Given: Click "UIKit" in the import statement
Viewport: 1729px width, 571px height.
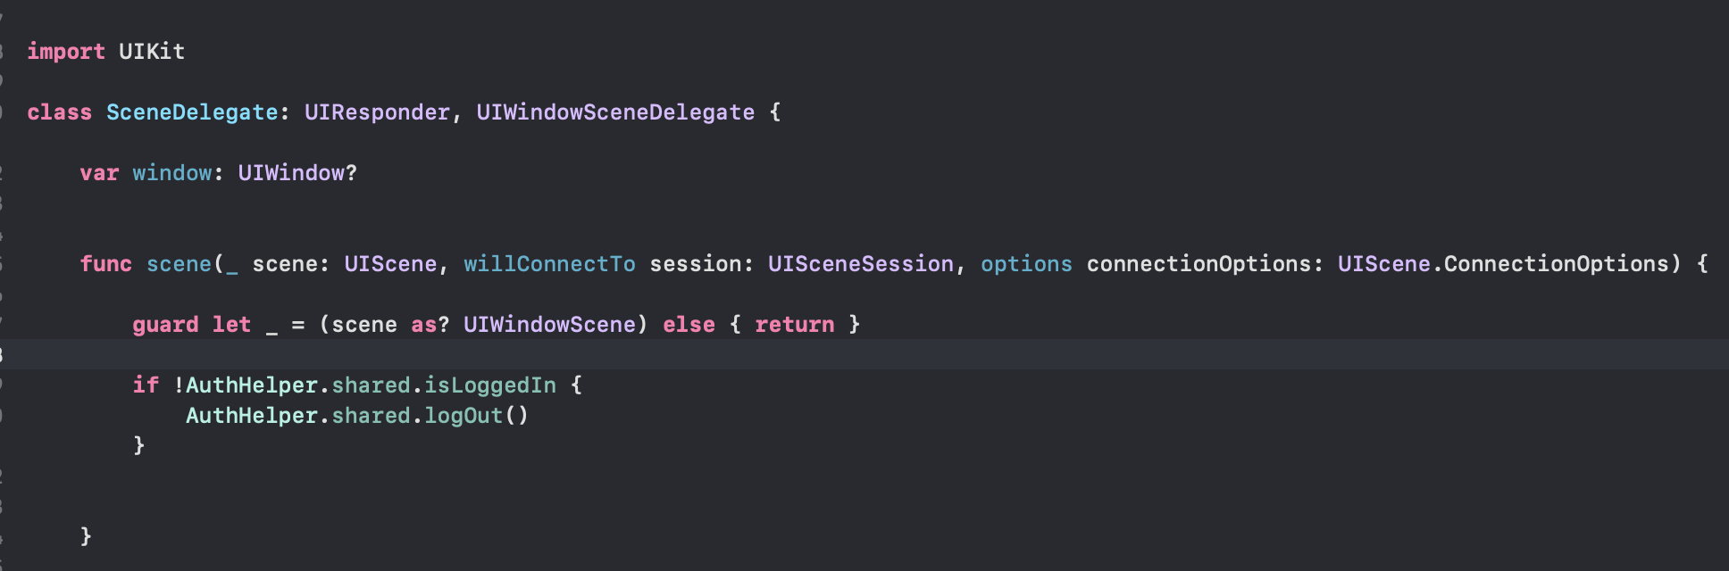Looking at the screenshot, I should pos(152,52).
